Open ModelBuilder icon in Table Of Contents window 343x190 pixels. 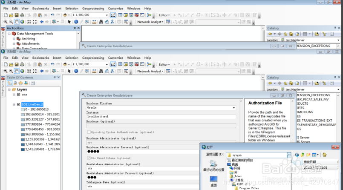coord(149,64)
